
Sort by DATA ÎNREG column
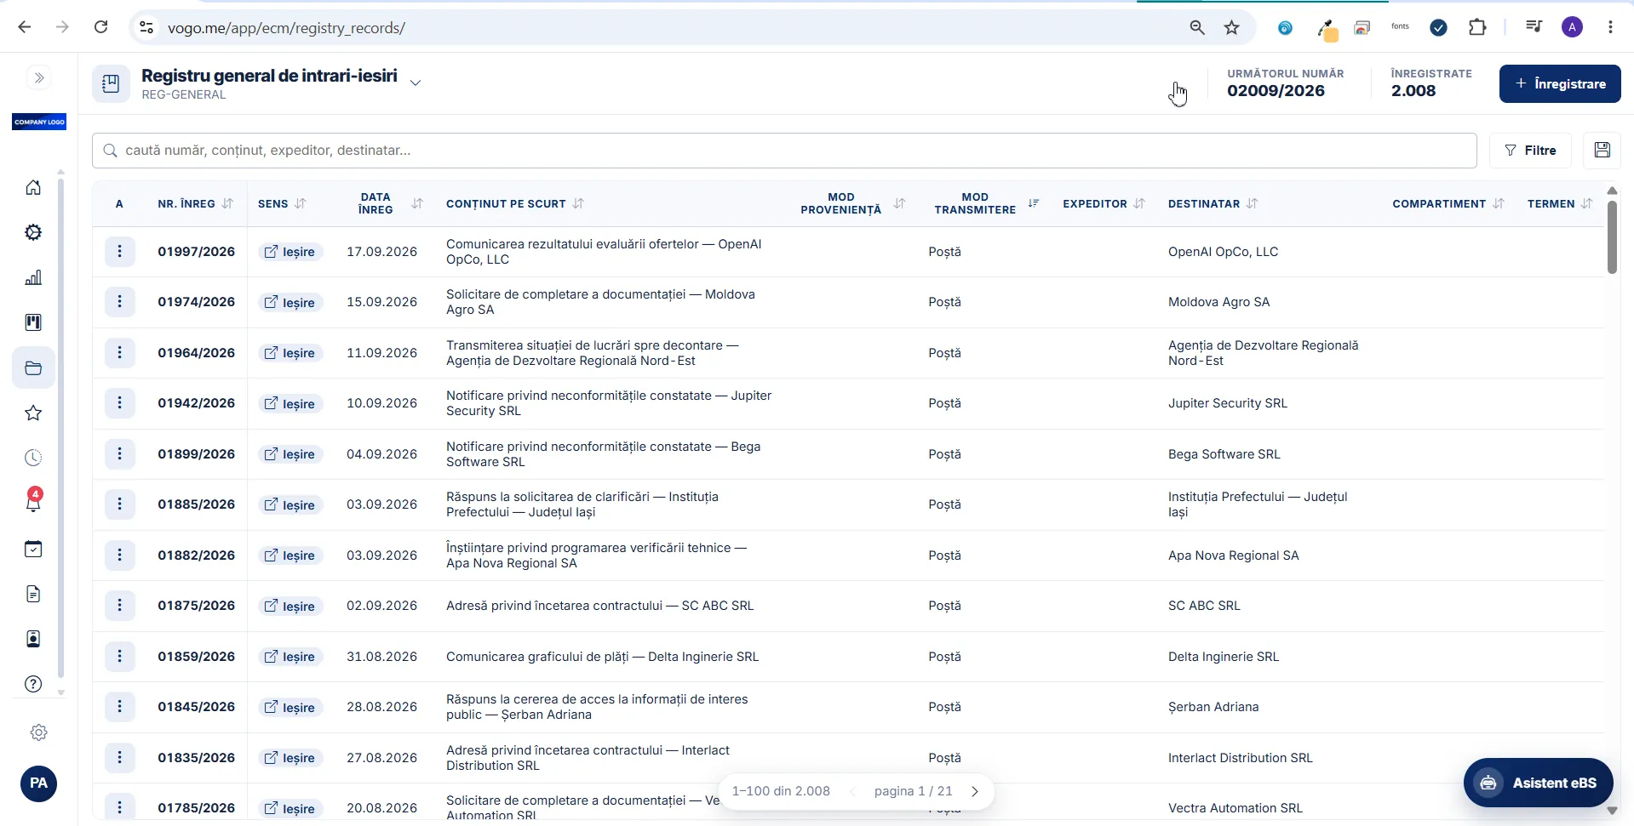417,204
